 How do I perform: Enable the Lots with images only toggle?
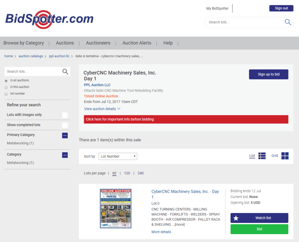[x=65, y=115]
